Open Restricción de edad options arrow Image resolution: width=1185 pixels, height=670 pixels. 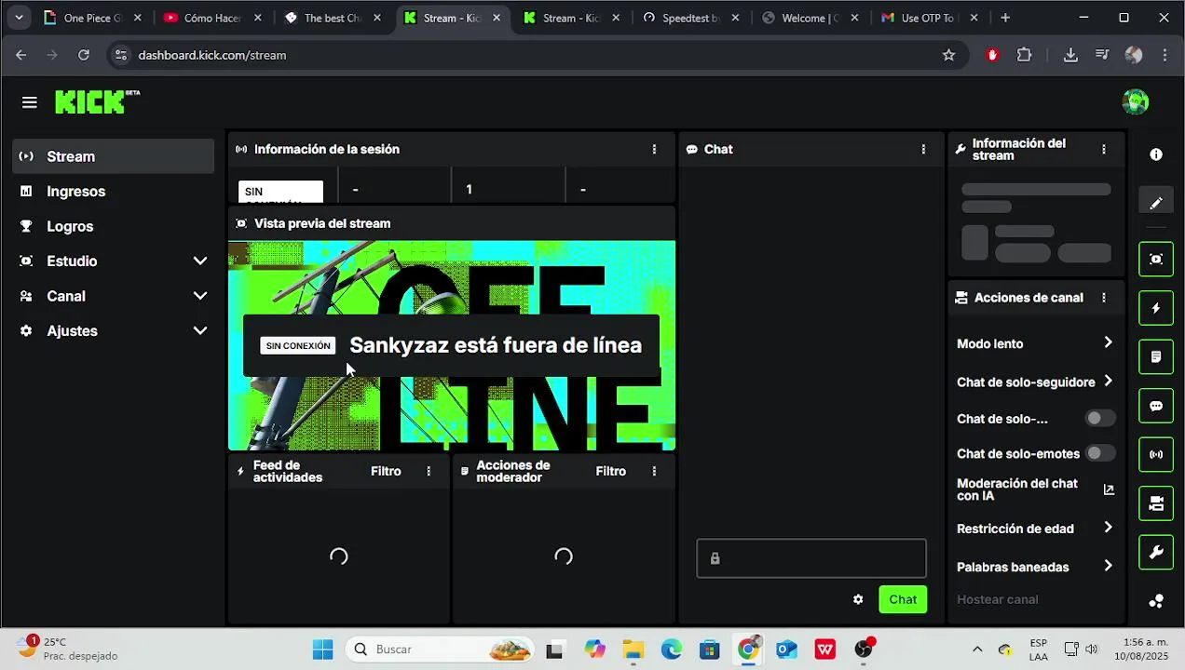click(1108, 528)
